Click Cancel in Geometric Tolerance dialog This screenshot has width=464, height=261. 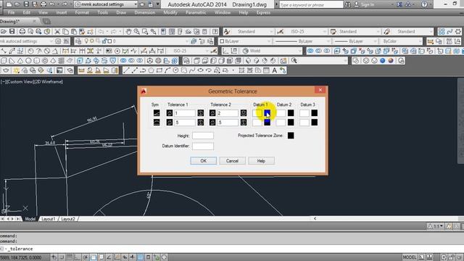[x=232, y=161]
